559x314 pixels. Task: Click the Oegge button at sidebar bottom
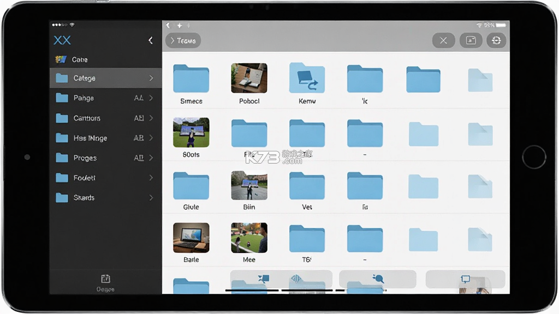point(105,283)
